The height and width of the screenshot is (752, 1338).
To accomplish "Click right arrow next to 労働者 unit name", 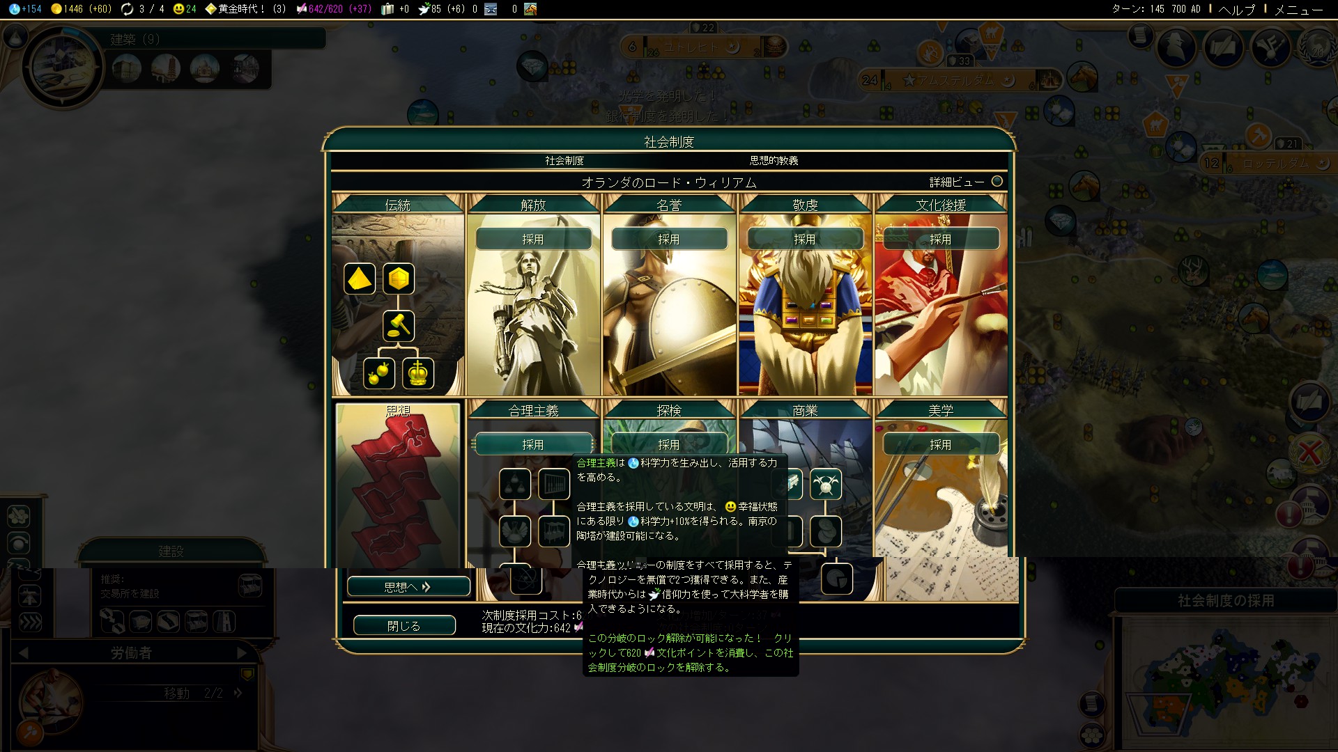I will click(242, 653).
